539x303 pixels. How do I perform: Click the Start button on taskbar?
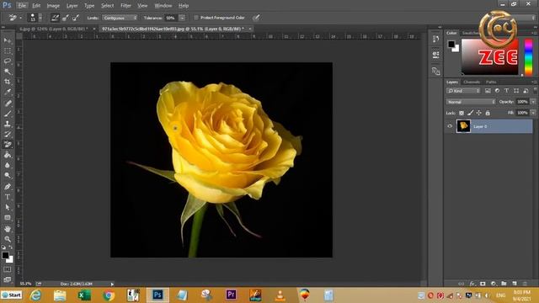tap(11, 295)
